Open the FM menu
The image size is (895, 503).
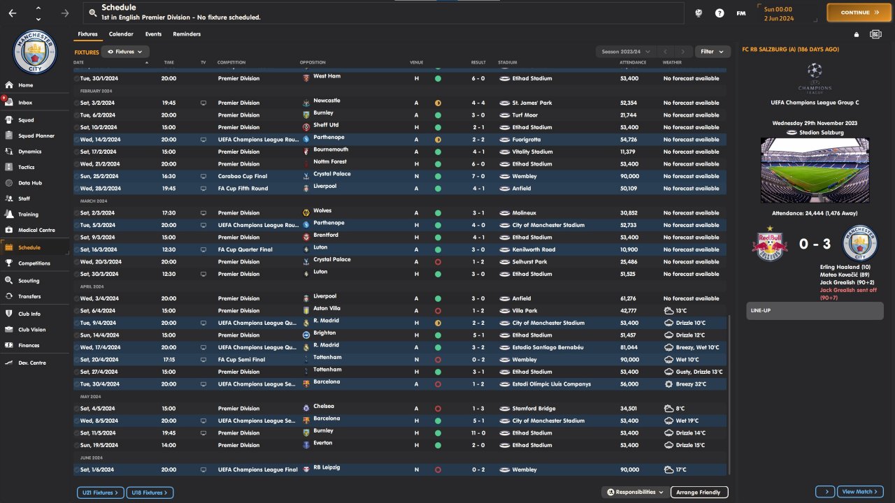point(741,13)
